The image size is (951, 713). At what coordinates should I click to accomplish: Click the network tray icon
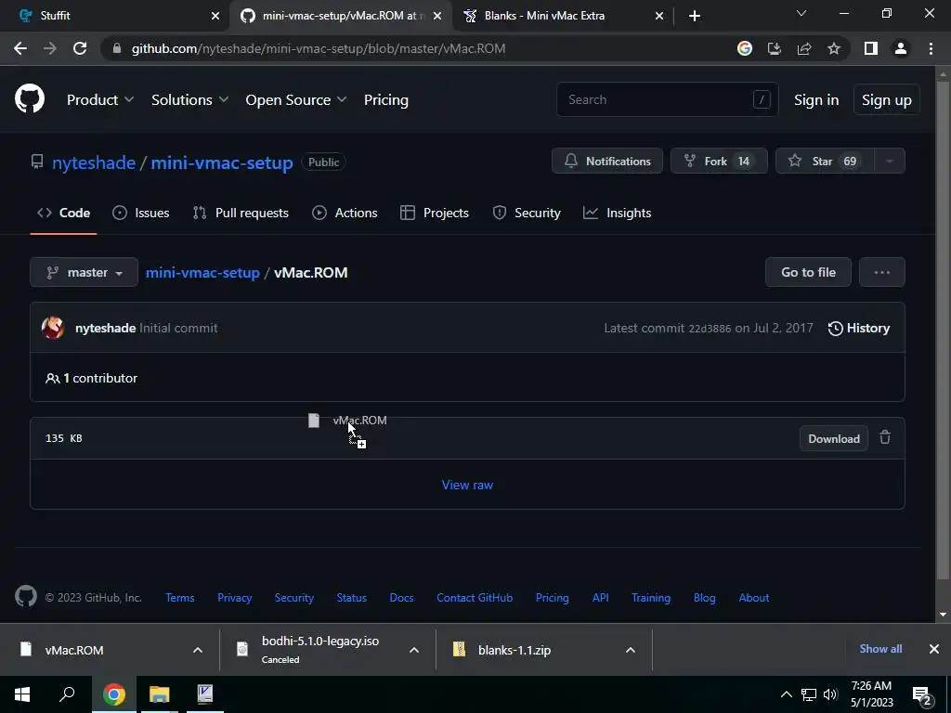[809, 694]
